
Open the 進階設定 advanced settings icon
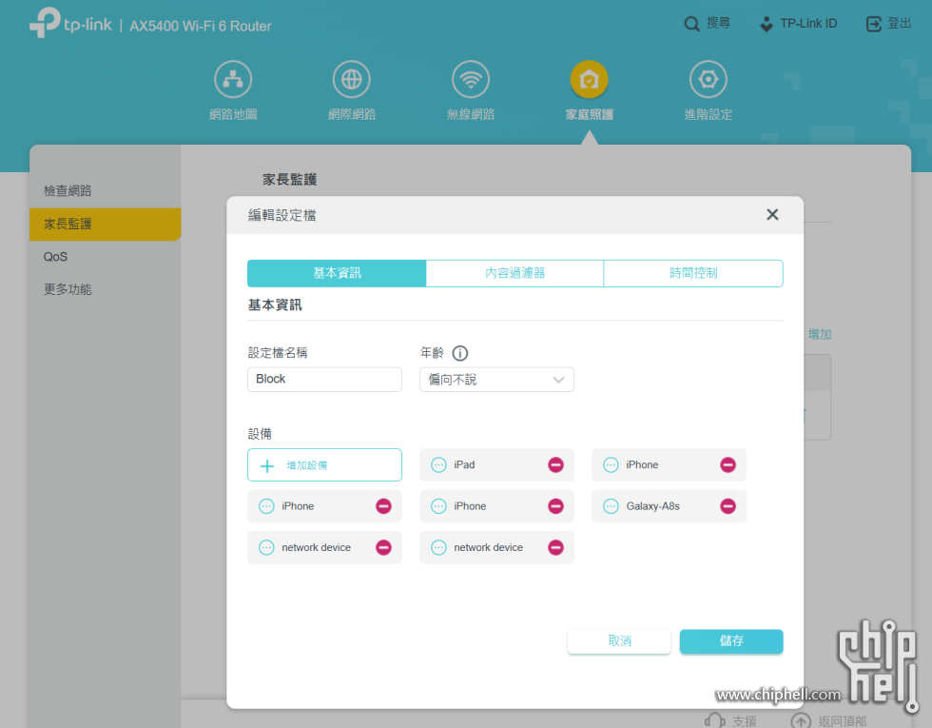click(708, 79)
